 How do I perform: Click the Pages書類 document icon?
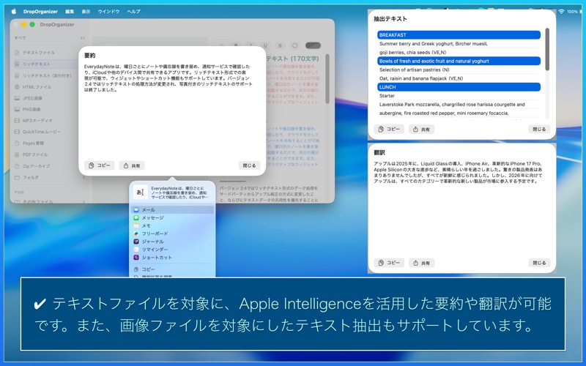click(17, 143)
